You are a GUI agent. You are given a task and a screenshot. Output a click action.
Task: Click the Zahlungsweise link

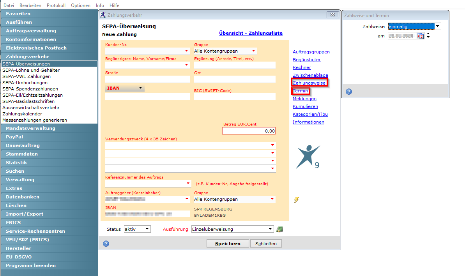[x=309, y=83]
